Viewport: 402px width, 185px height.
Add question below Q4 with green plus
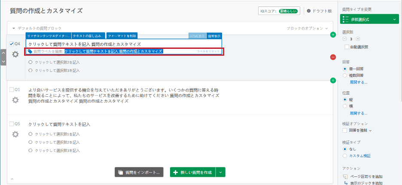[333, 81]
